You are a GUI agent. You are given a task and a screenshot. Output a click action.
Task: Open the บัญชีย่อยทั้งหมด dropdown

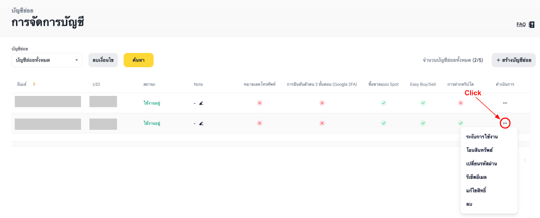[x=47, y=60]
